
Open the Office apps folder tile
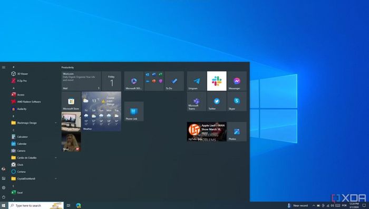(x=154, y=81)
